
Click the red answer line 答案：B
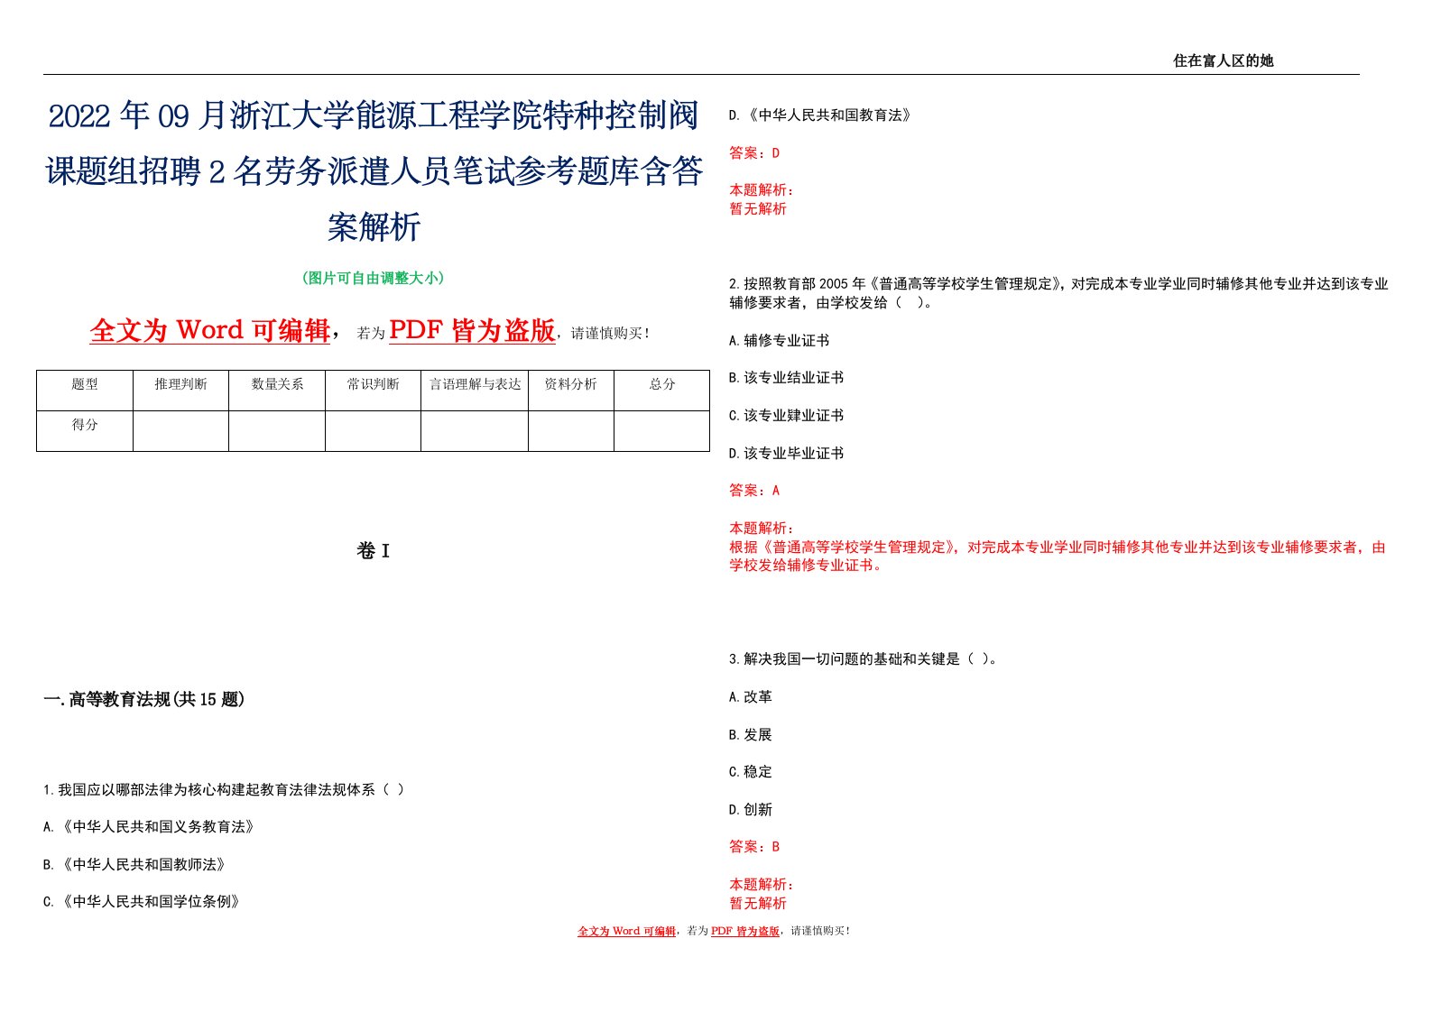click(754, 847)
